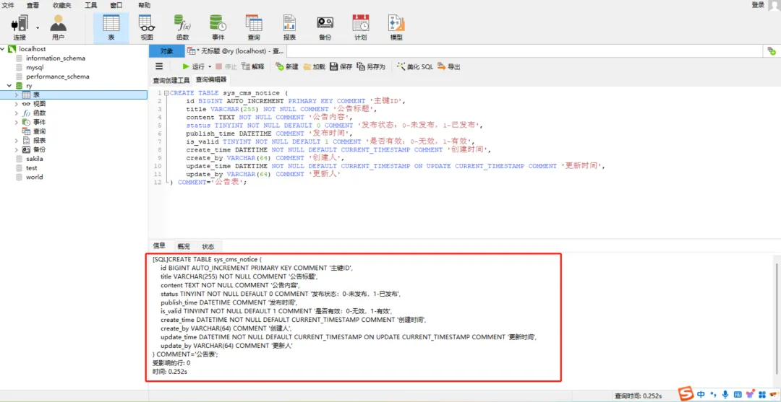Image resolution: width=781 pixels, height=402 pixels.
Task: Select the 模型 (Model) toolbar icon
Action: click(396, 27)
